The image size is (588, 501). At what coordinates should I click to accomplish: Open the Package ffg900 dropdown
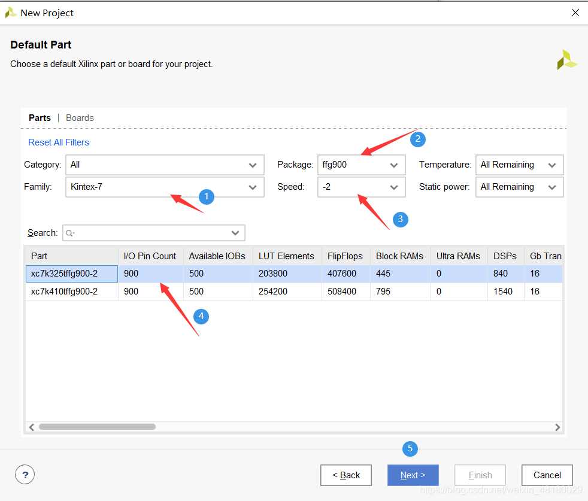pos(362,165)
